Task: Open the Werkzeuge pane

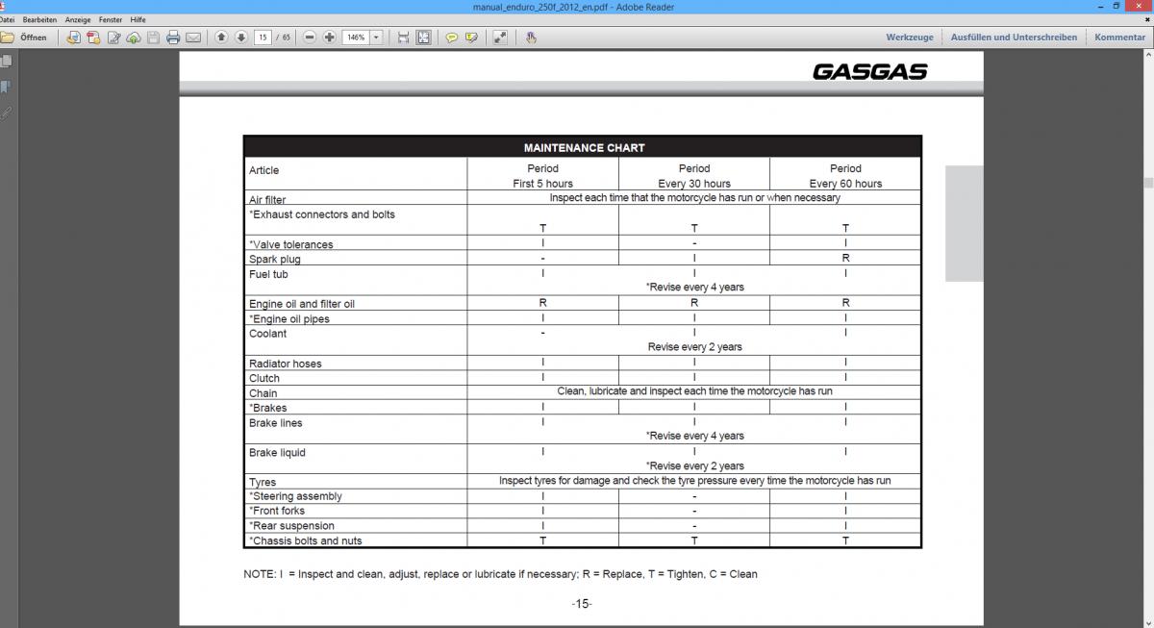Action: coord(910,38)
